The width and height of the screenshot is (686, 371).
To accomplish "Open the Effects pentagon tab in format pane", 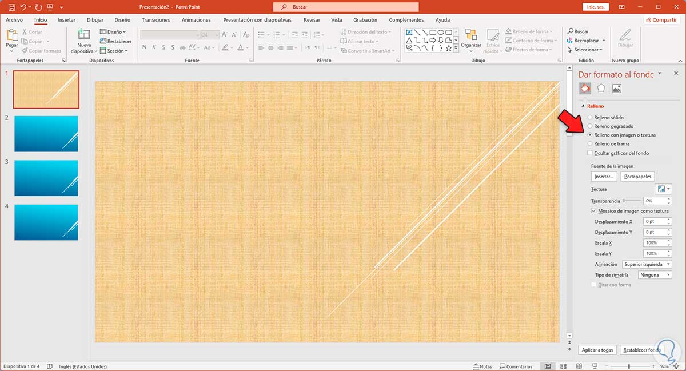I will (x=601, y=89).
